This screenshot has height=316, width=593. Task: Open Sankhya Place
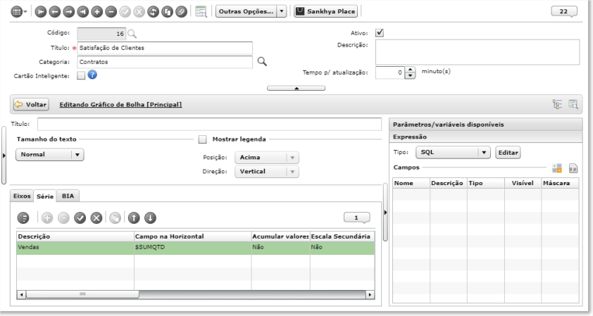point(326,11)
